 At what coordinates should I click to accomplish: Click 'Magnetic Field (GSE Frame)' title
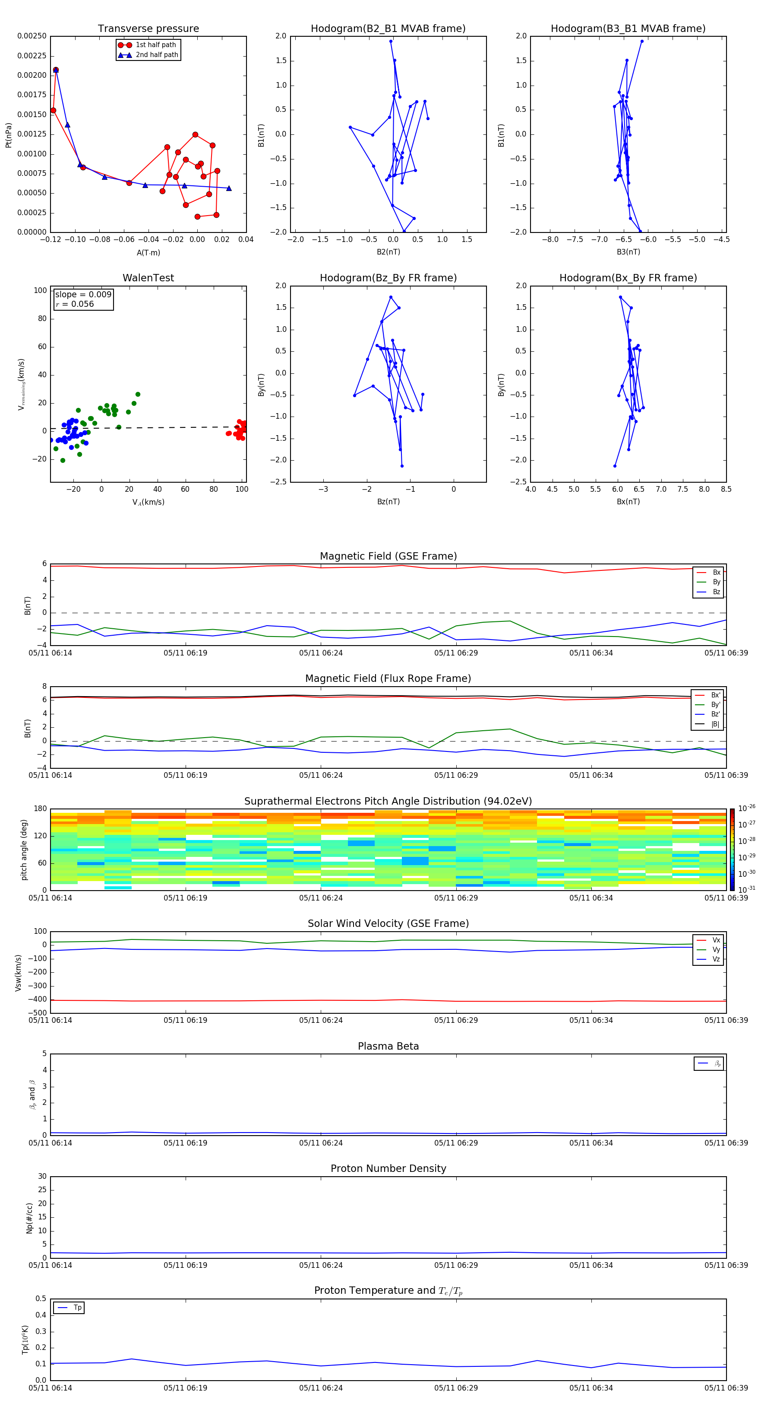pyautogui.click(x=388, y=556)
